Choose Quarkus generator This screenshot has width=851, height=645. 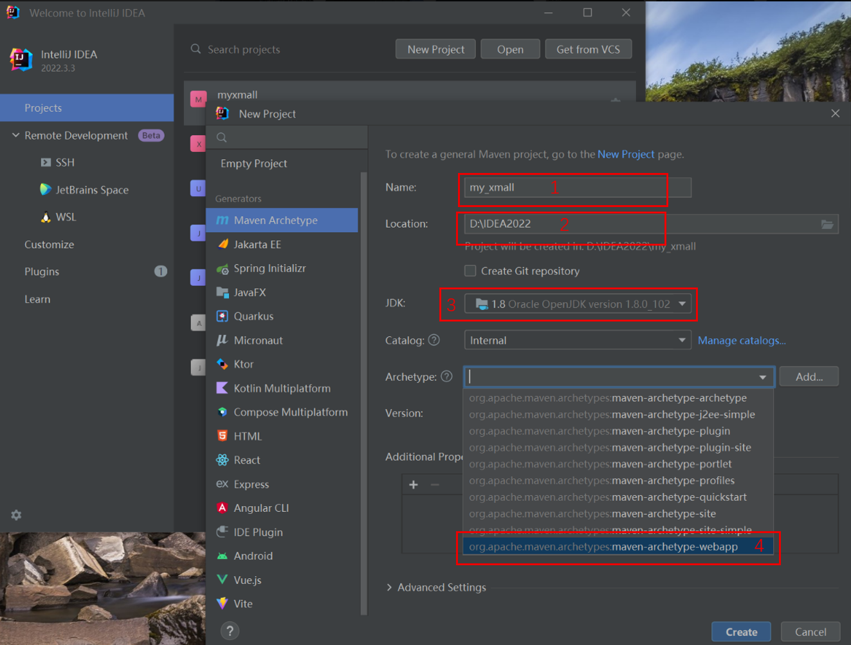coord(282,316)
